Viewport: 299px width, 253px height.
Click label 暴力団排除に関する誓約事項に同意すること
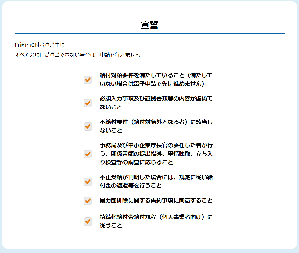click(156, 201)
